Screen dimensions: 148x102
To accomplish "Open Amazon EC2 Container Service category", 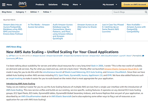I will [76, 56].
